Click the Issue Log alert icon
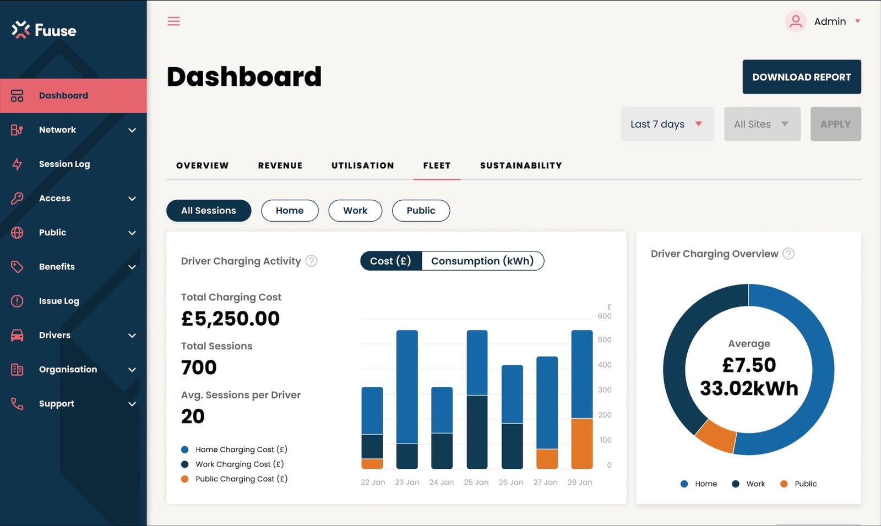Screen dimensions: 881x526 (17, 301)
